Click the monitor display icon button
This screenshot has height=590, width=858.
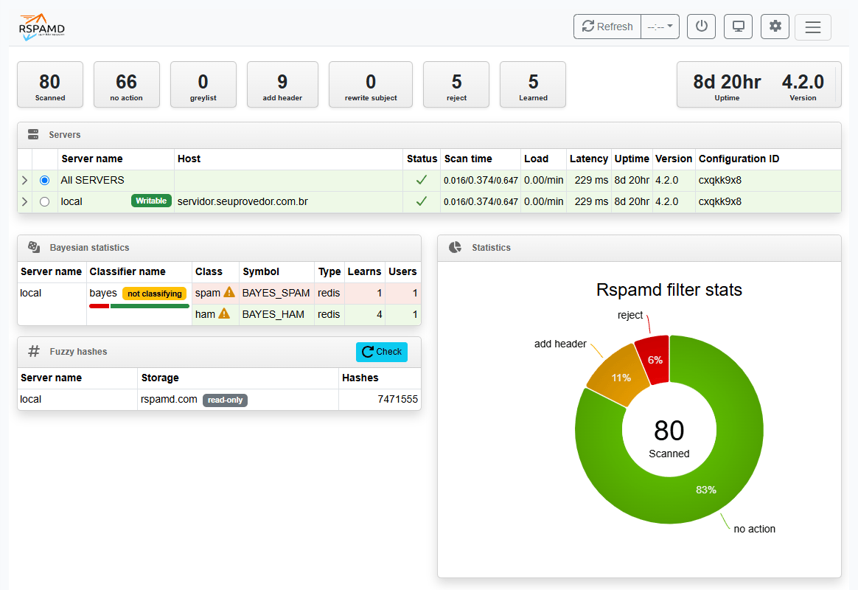point(738,27)
